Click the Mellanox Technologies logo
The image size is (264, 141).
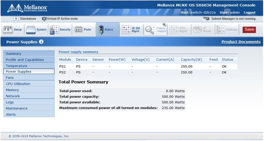27,8
